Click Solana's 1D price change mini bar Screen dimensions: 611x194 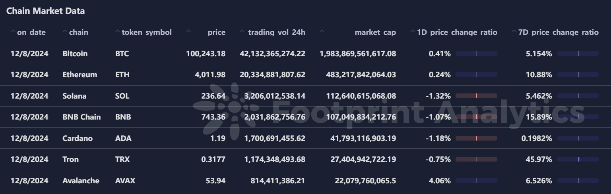476,96
